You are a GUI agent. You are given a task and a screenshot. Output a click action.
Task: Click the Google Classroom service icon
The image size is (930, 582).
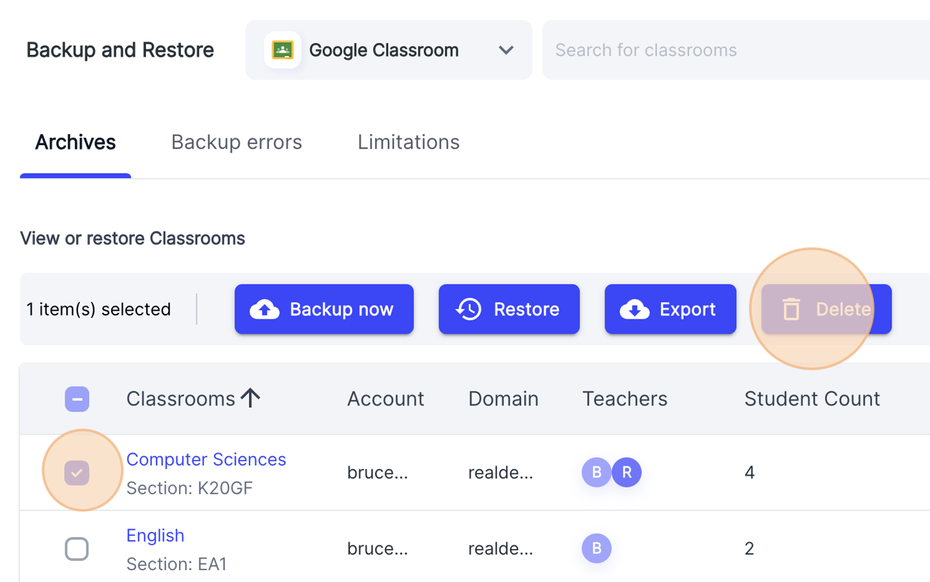point(283,49)
